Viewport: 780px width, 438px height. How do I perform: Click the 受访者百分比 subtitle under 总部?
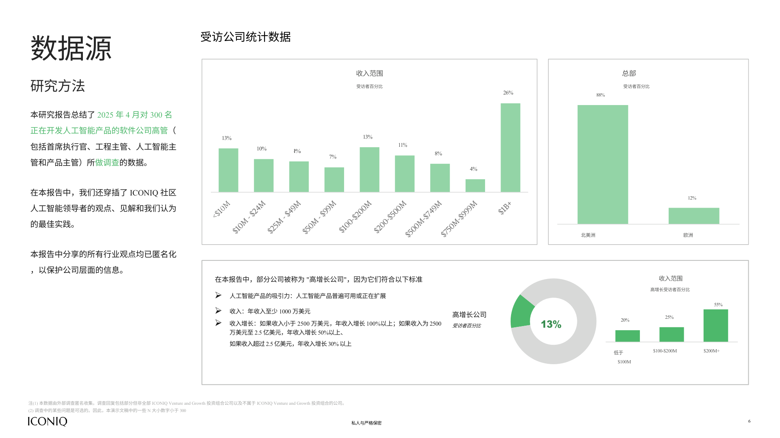636,86
